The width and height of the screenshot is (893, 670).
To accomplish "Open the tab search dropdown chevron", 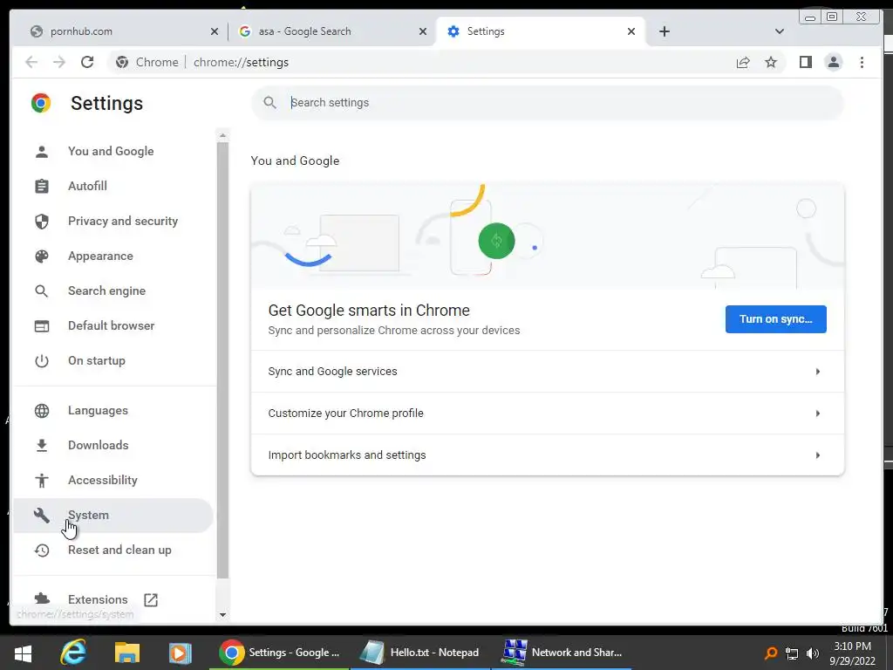I will pos(780,31).
